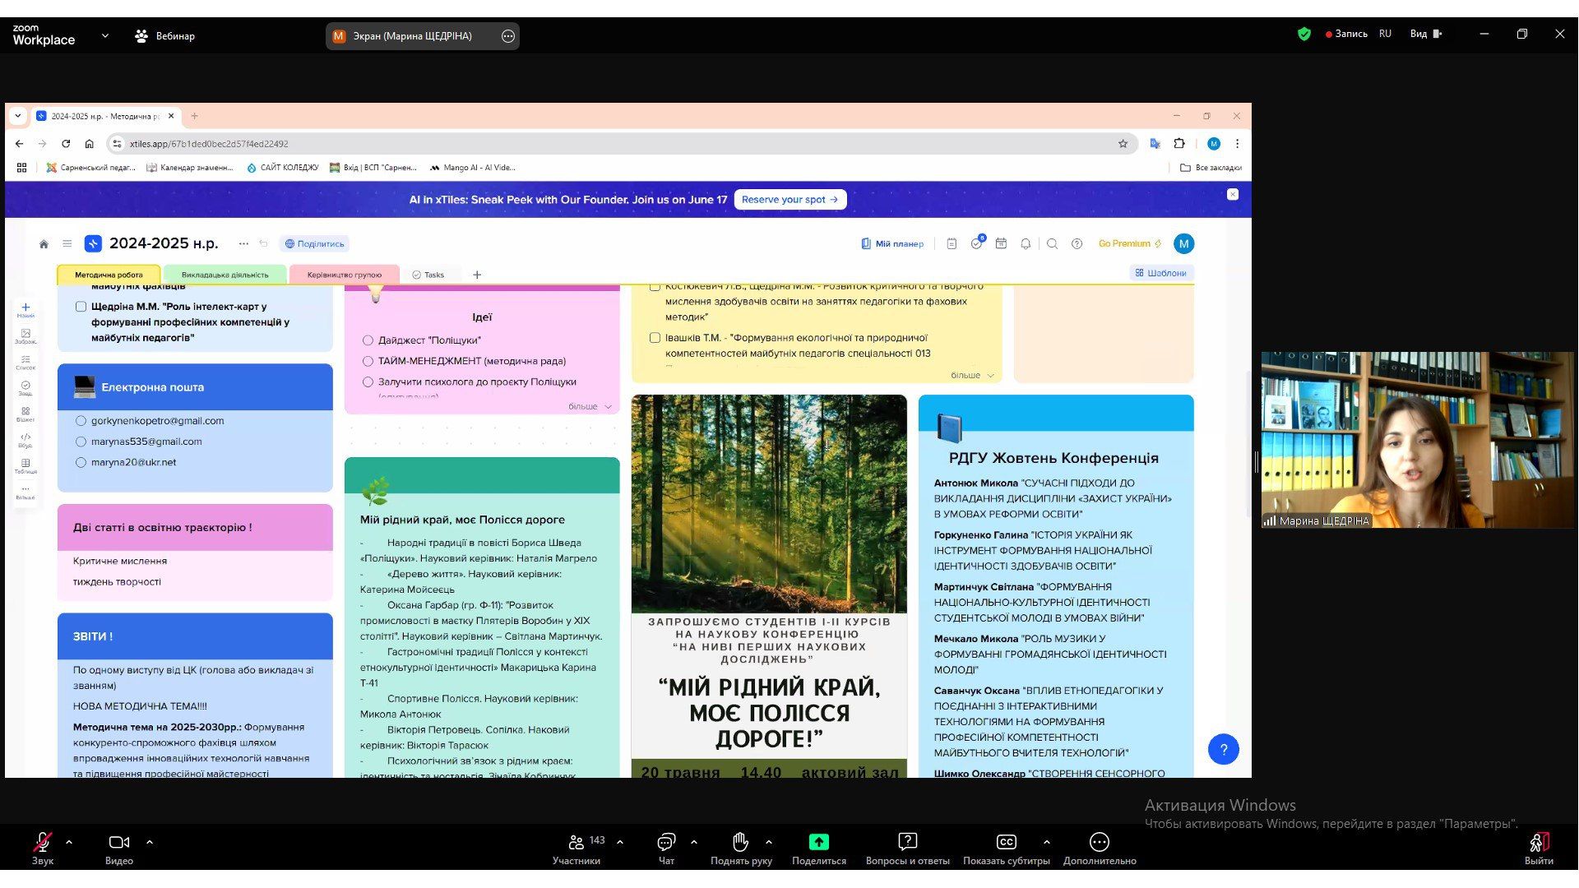The height and width of the screenshot is (888, 1579).
Task: Bookmark page with the star icon
Action: 1123,144
